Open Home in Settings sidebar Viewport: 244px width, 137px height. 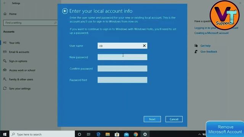13,14
